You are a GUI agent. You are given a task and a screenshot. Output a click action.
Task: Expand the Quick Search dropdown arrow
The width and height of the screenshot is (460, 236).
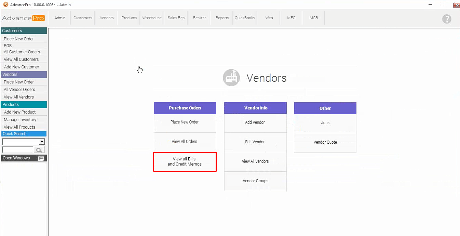[x=42, y=142]
